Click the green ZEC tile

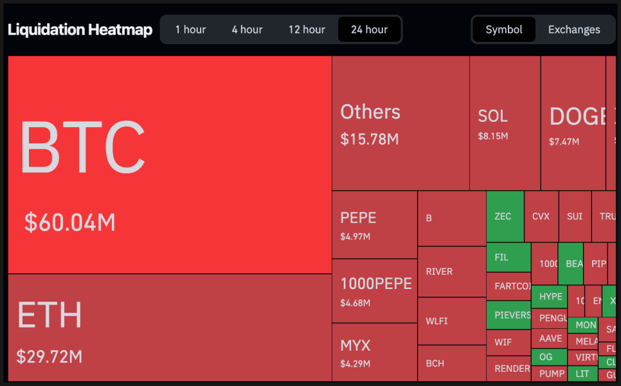505,216
